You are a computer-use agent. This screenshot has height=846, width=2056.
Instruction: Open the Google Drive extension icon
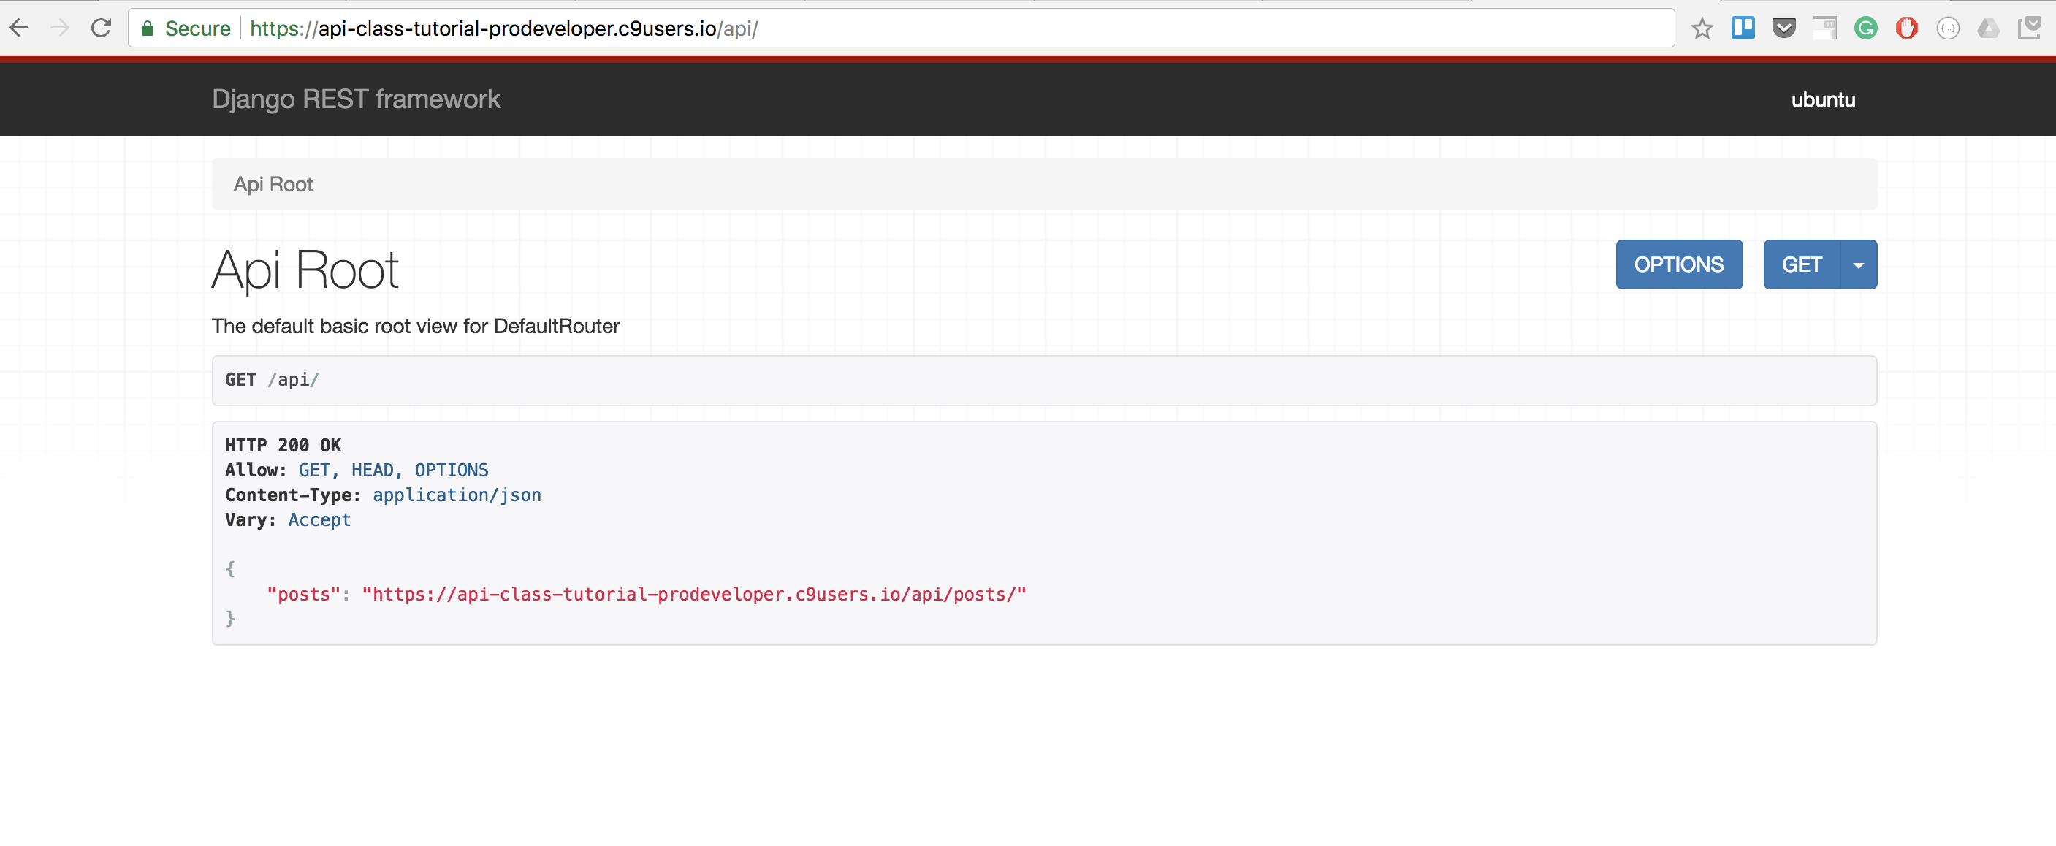coord(1988,28)
